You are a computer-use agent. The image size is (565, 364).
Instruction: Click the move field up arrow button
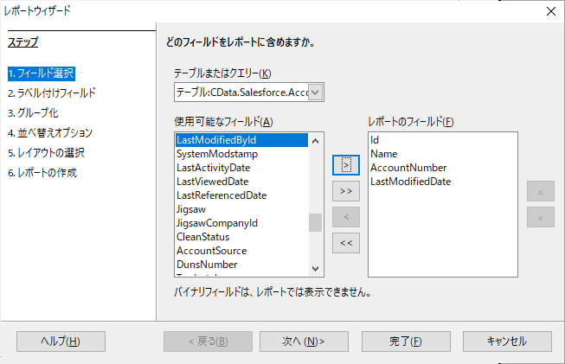[540, 190]
